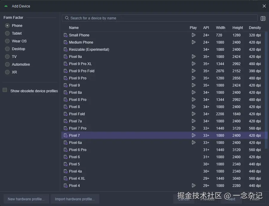Click Play Store icon on Pixel 8a row
This screenshot has width=269, height=206.
point(194,92)
